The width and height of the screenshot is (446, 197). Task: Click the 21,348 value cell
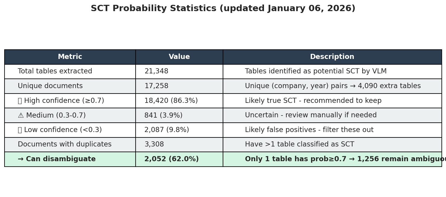179,72
